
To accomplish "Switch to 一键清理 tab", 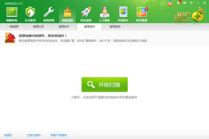I will coord(13,27).
